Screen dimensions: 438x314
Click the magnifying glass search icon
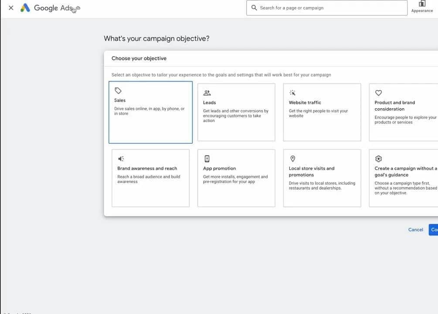point(254,8)
